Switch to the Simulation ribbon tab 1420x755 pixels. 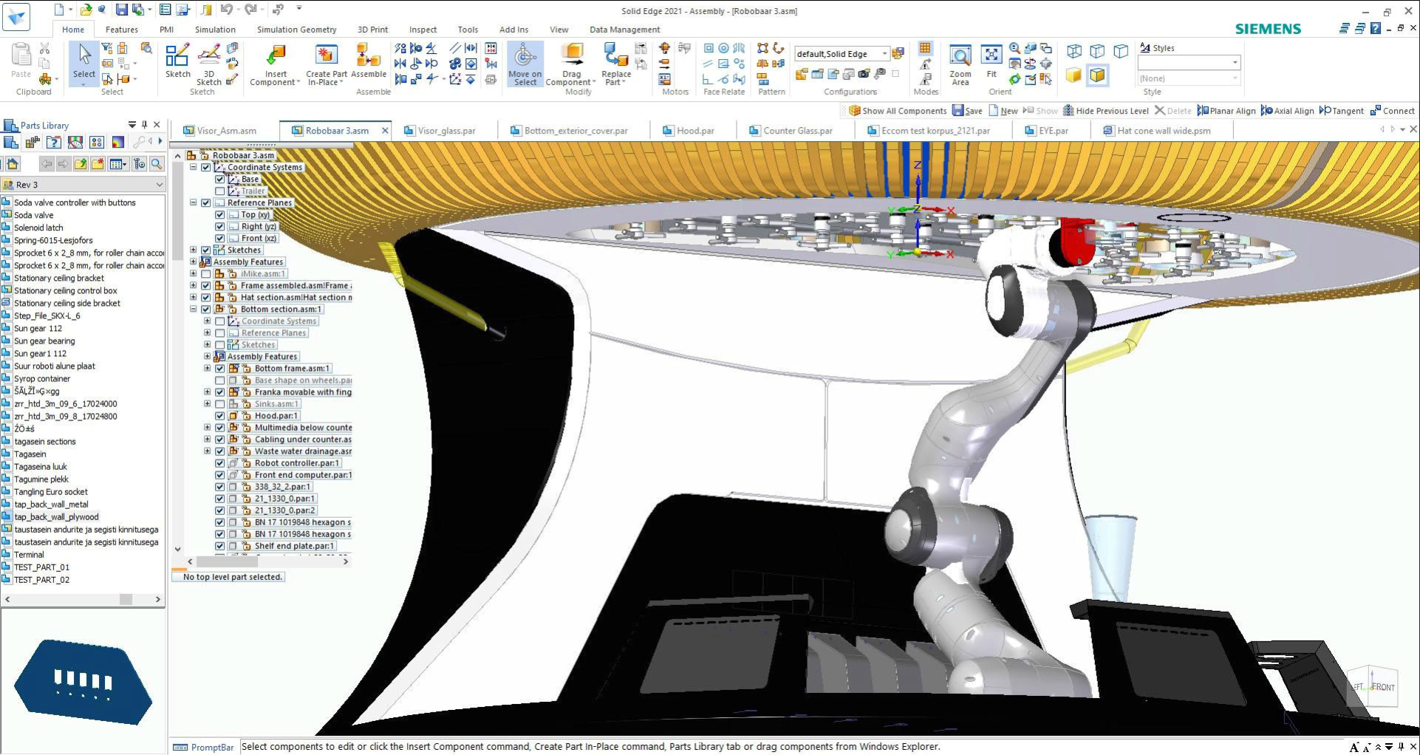(x=215, y=30)
